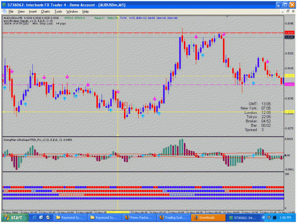Open the Tools menu
The image size is (297, 223).
pyautogui.click(x=58, y=11)
